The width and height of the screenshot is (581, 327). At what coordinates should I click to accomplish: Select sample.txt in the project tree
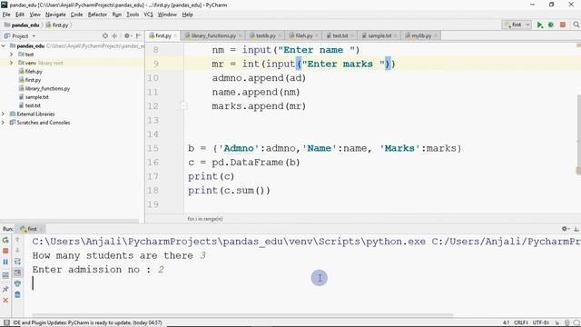click(x=36, y=97)
